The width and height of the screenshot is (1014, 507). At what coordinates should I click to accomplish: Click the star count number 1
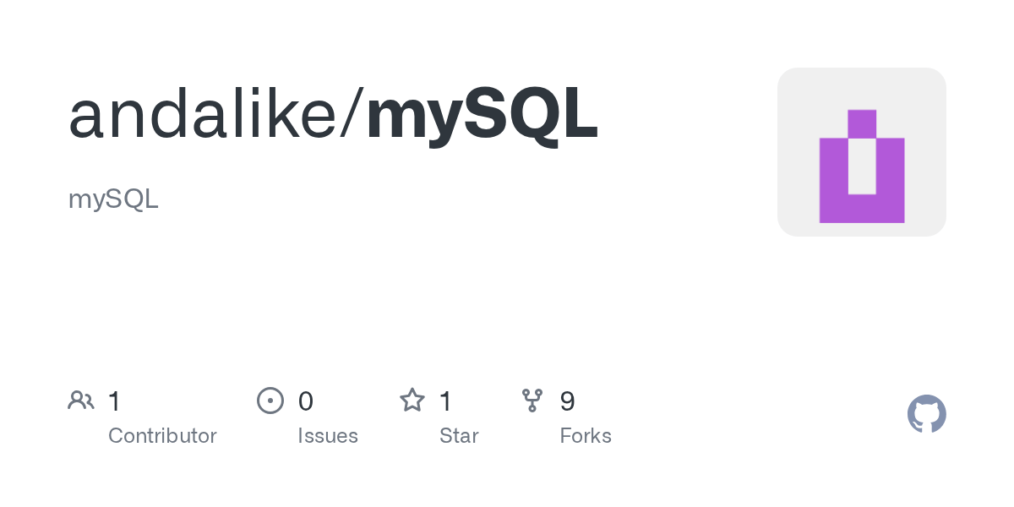click(446, 401)
